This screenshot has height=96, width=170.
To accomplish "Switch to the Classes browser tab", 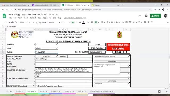I will click(105, 5).
